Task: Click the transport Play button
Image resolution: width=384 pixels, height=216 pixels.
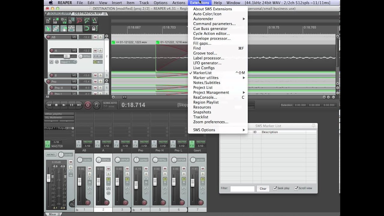Action: coord(64,105)
